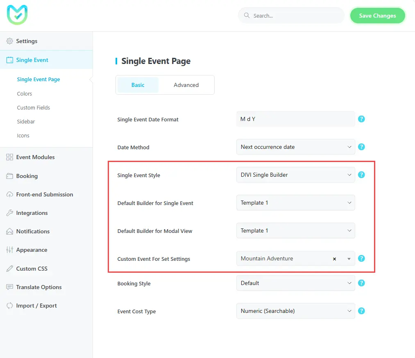Click the Front-end Submission cloud icon
415x358 pixels.
point(9,194)
